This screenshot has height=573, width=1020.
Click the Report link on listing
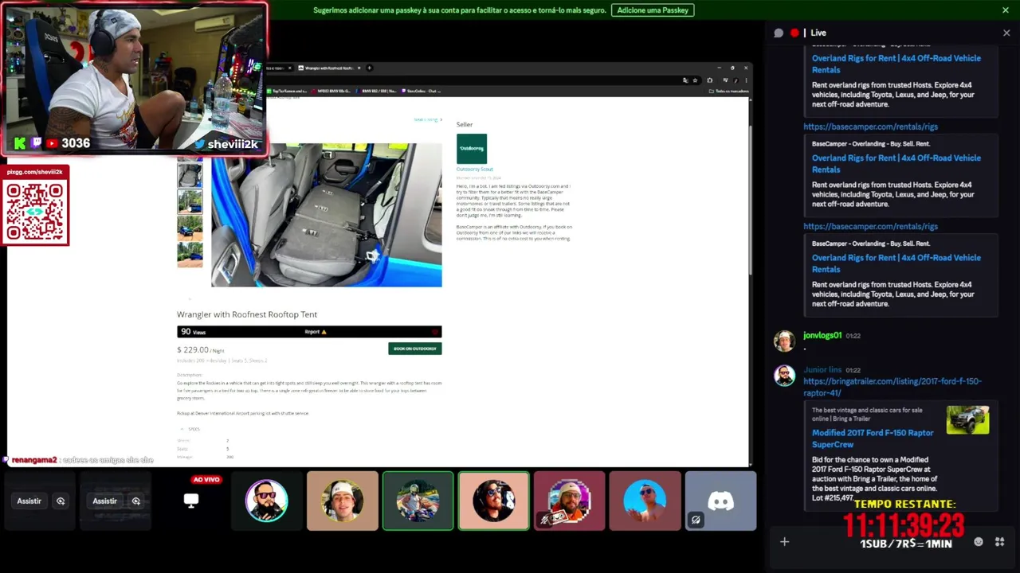(x=315, y=332)
